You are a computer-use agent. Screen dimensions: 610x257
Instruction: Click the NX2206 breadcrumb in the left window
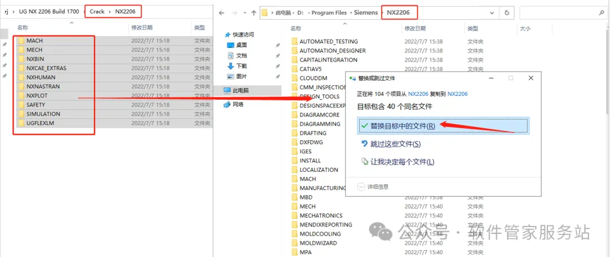[x=125, y=11]
